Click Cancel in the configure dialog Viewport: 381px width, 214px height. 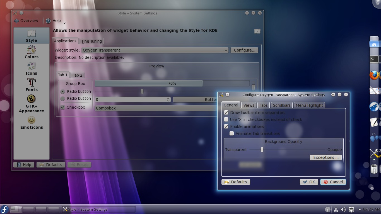[x=333, y=182]
